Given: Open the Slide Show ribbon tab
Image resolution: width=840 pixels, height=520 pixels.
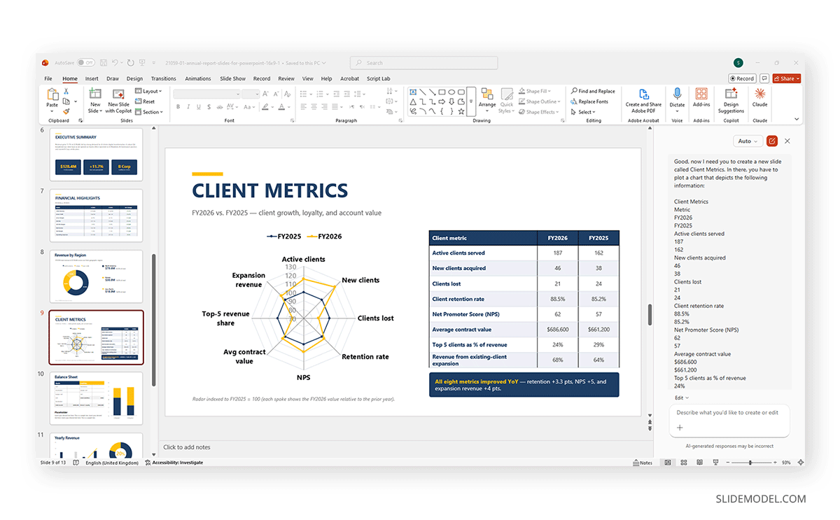Looking at the screenshot, I should click(232, 79).
